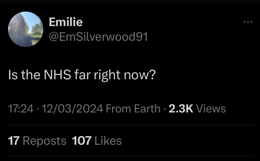View the Likes list
Image resolution: width=260 pixels, height=161 pixels.
108,141
